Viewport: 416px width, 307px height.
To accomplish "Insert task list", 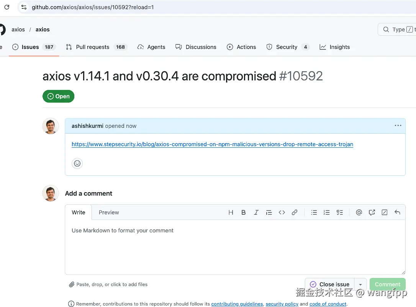I will (340, 212).
